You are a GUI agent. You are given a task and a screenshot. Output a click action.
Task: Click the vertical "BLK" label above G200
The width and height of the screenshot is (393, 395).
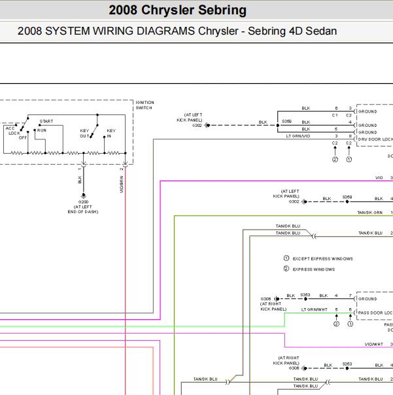pyautogui.click(x=80, y=179)
